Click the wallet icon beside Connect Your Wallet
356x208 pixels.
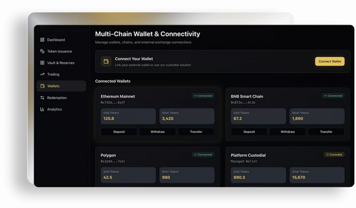(x=106, y=62)
